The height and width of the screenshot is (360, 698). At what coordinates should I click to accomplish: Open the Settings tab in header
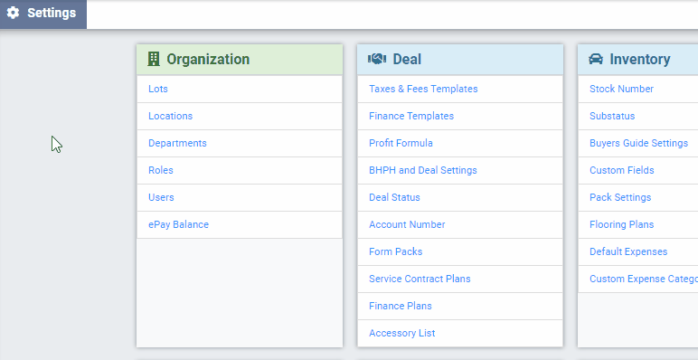(x=43, y=13)
